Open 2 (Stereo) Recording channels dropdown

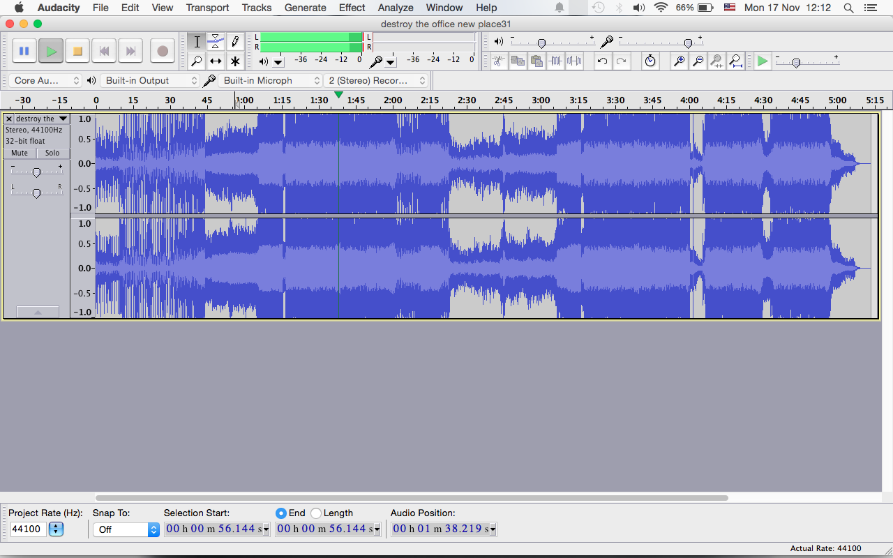pos(375,80)
